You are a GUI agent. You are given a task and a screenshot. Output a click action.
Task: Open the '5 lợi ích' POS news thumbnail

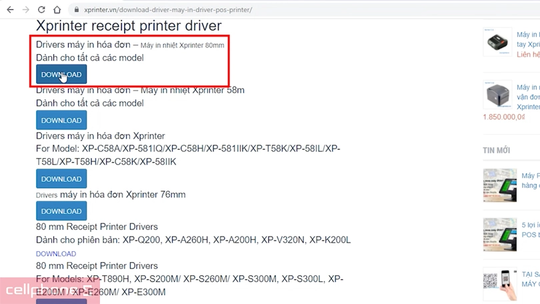[x=500, y=235]
